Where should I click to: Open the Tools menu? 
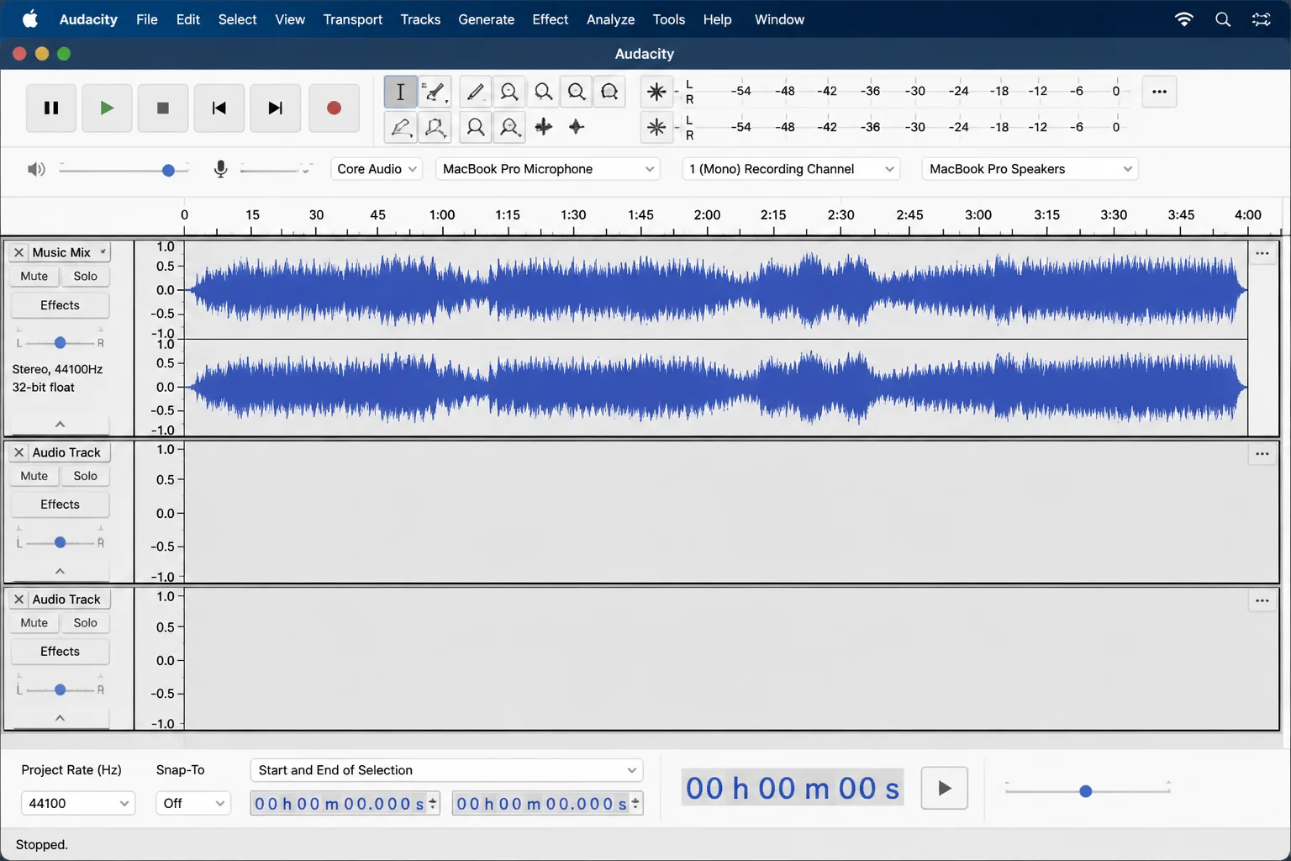[x=669, y=19]
